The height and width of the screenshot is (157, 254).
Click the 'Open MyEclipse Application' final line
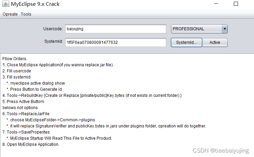click(x=31, y=144)
